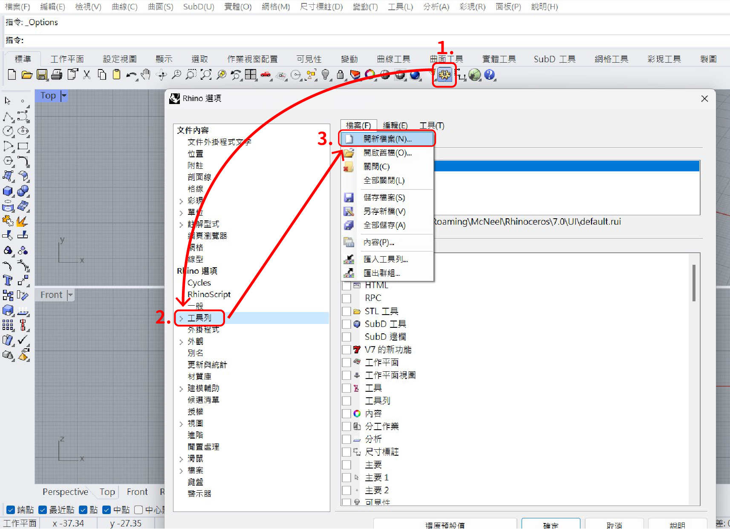Enable the 工作平面視圖 checkbox

tap(346, 376)
